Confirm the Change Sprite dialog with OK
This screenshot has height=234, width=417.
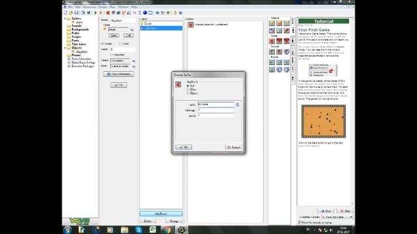tap(184, 147)
